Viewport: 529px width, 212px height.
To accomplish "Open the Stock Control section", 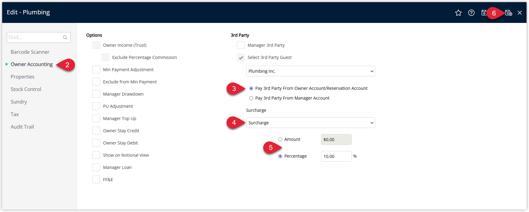I will (26, 89).
